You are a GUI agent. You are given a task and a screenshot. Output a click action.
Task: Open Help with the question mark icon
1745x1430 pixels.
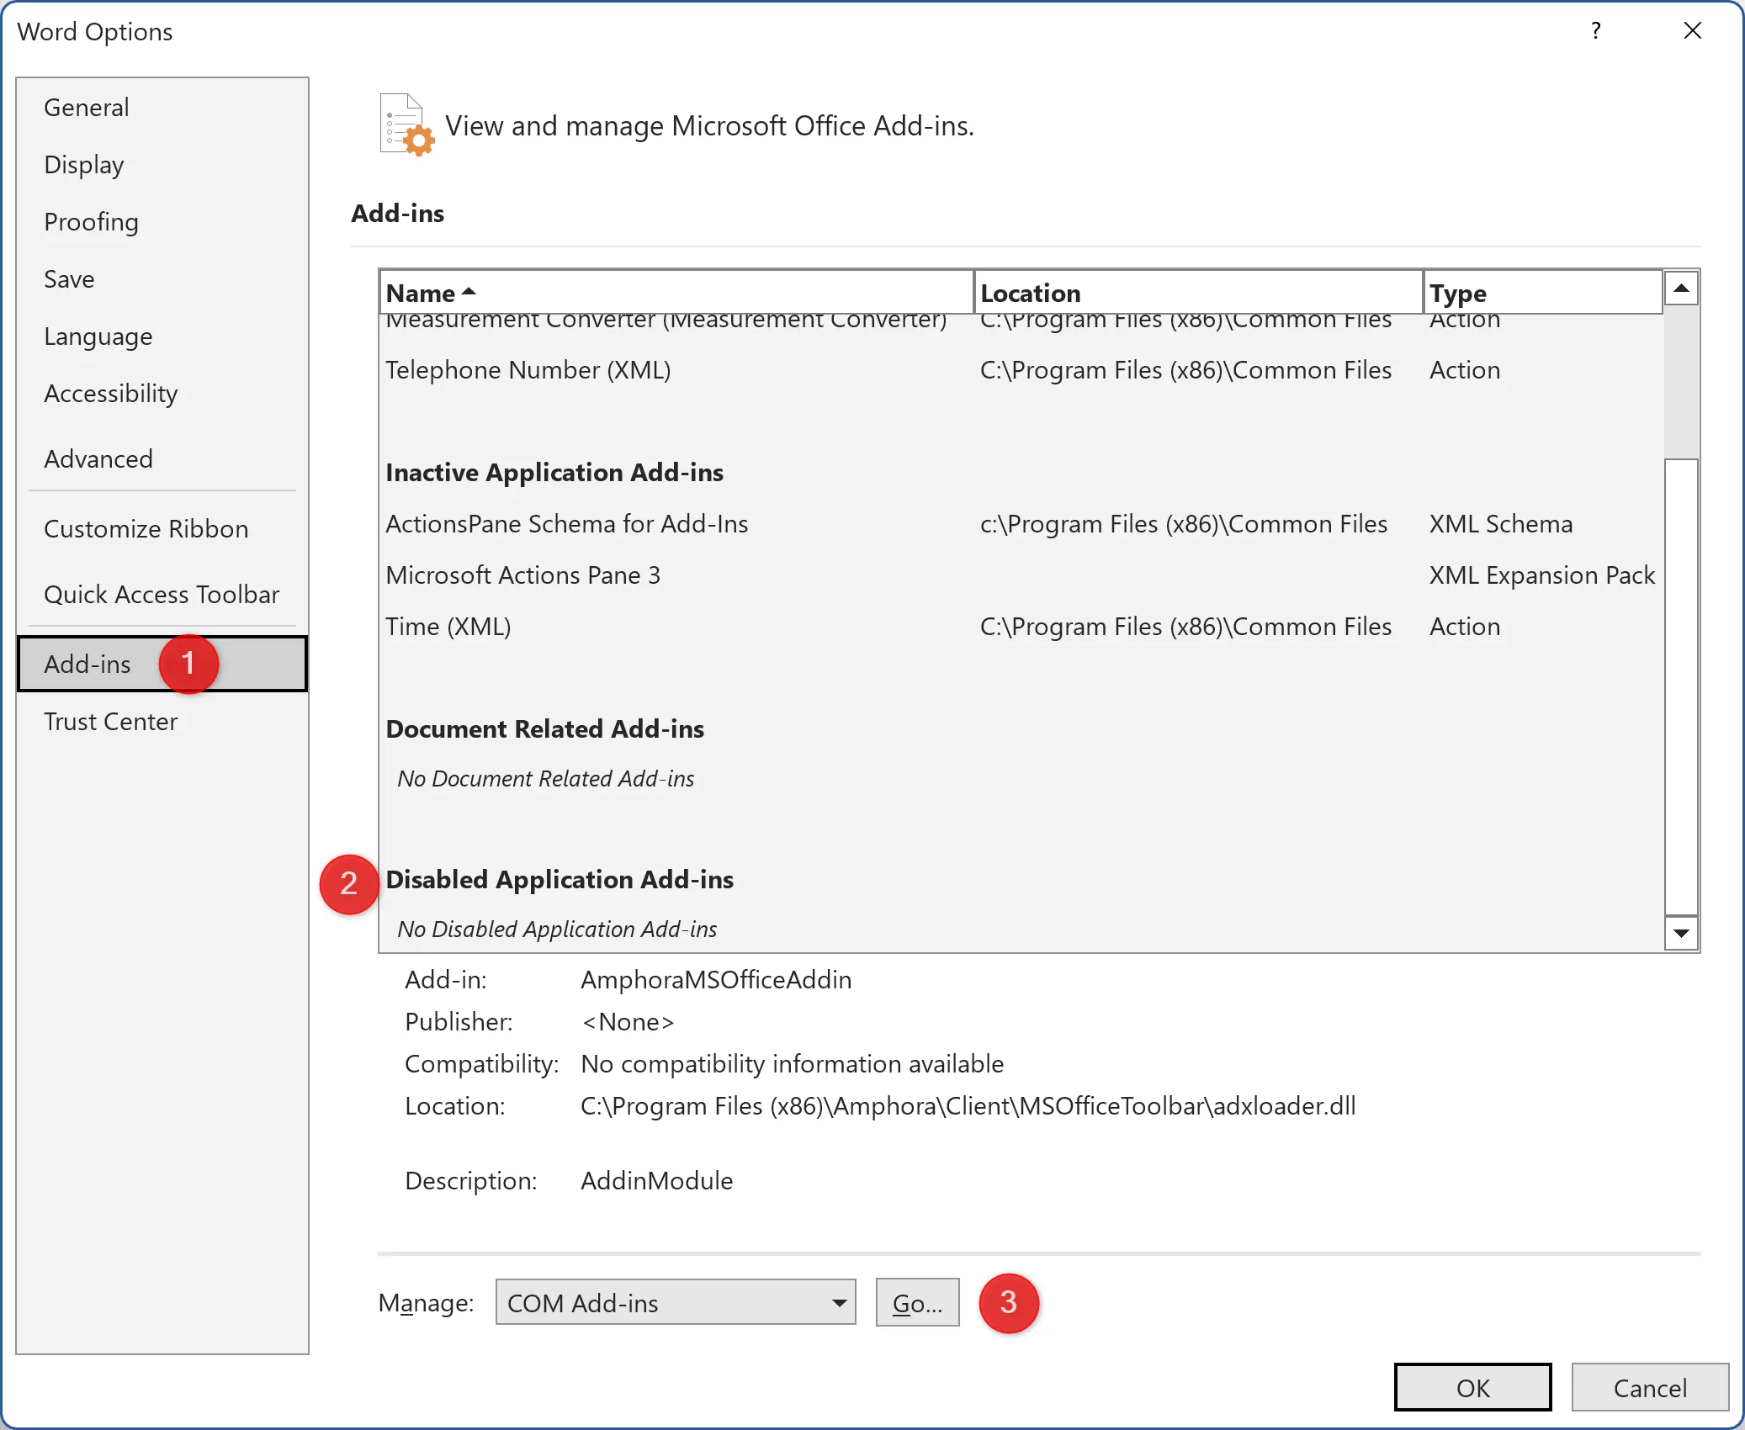pos(1595,31)
